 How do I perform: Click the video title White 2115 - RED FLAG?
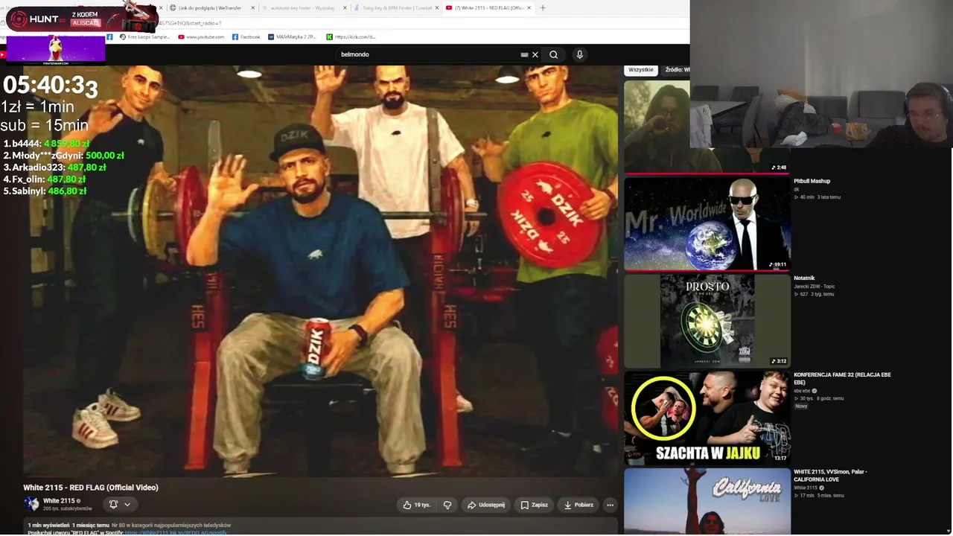coord(91,488)
